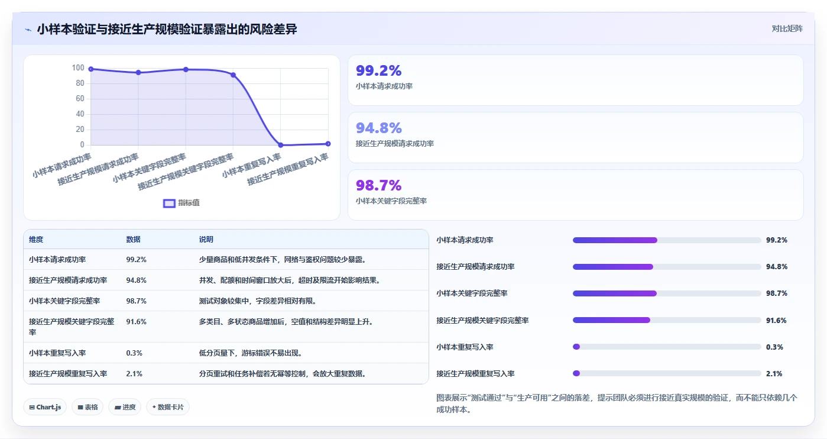Click the 91.6% value beside progress bar
827x439 pixels.
pyautogui.click(x=777, y=320)
